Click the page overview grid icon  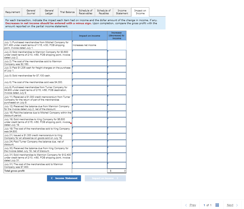click(217, 205)
